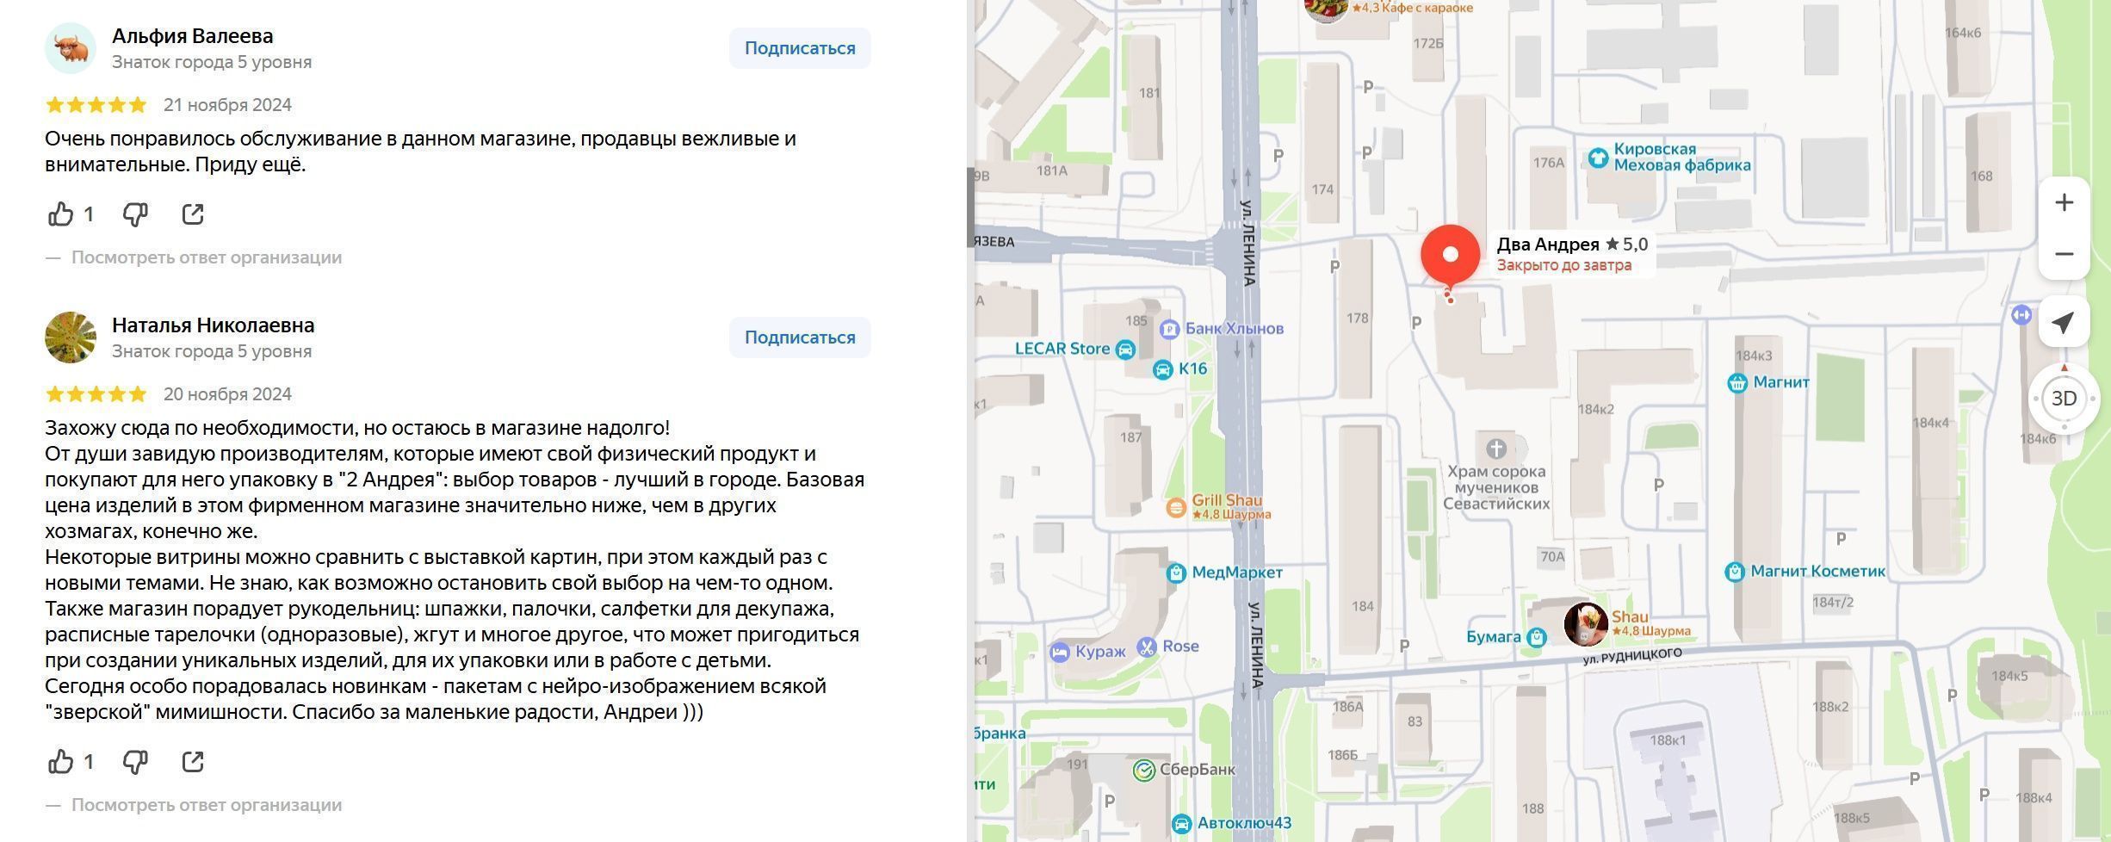Open Наталья Николаевна's avatar
Screen dimensions: 2111x842
(70, 337)
